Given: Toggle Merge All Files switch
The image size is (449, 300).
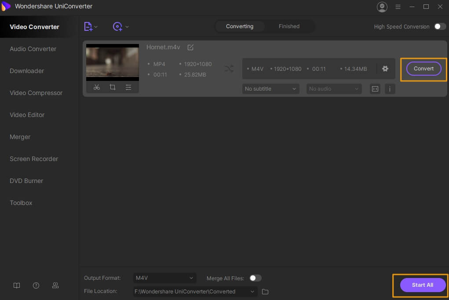Looking at the screenshot, I should click(255, 278).
